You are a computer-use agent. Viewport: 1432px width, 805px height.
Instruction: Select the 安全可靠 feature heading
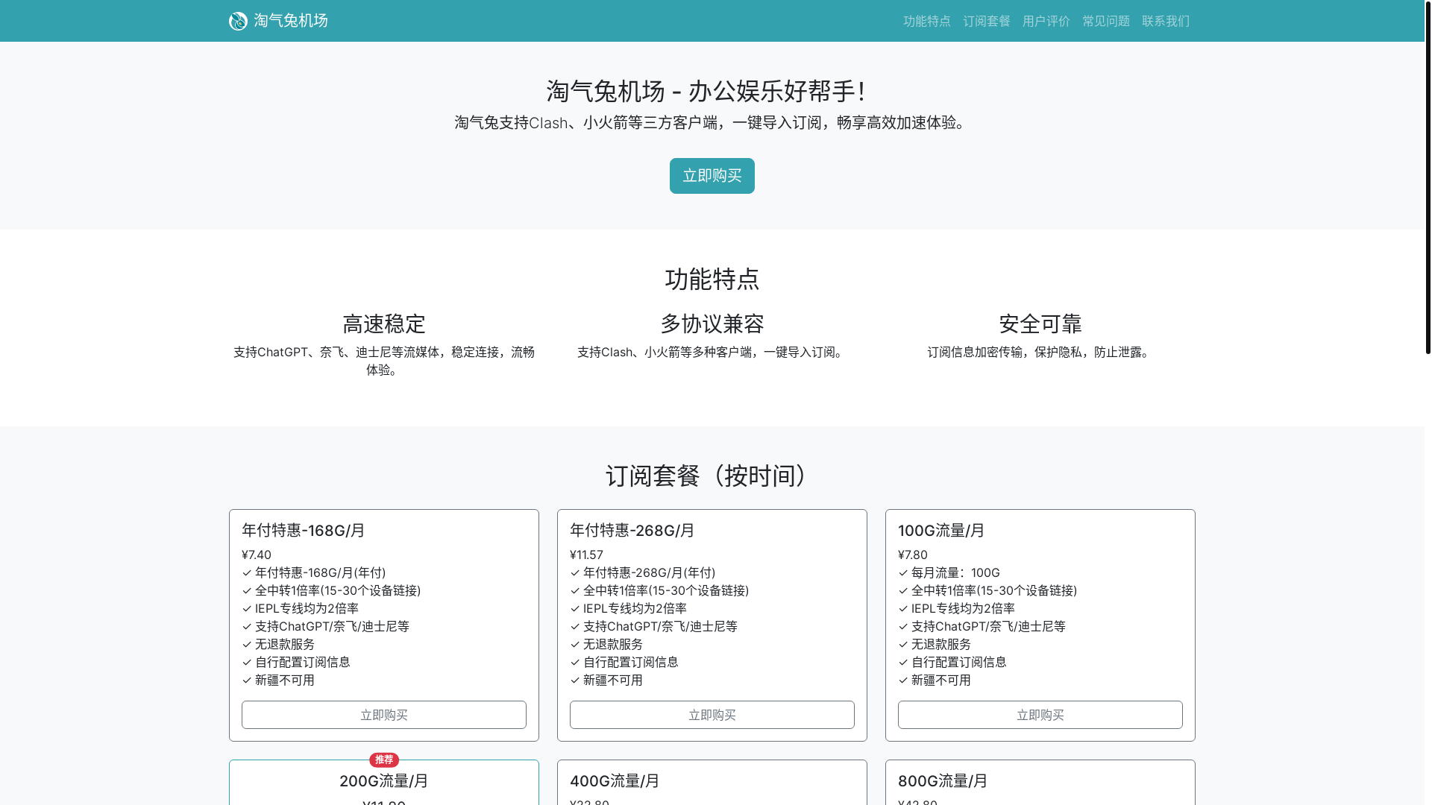1040,323
